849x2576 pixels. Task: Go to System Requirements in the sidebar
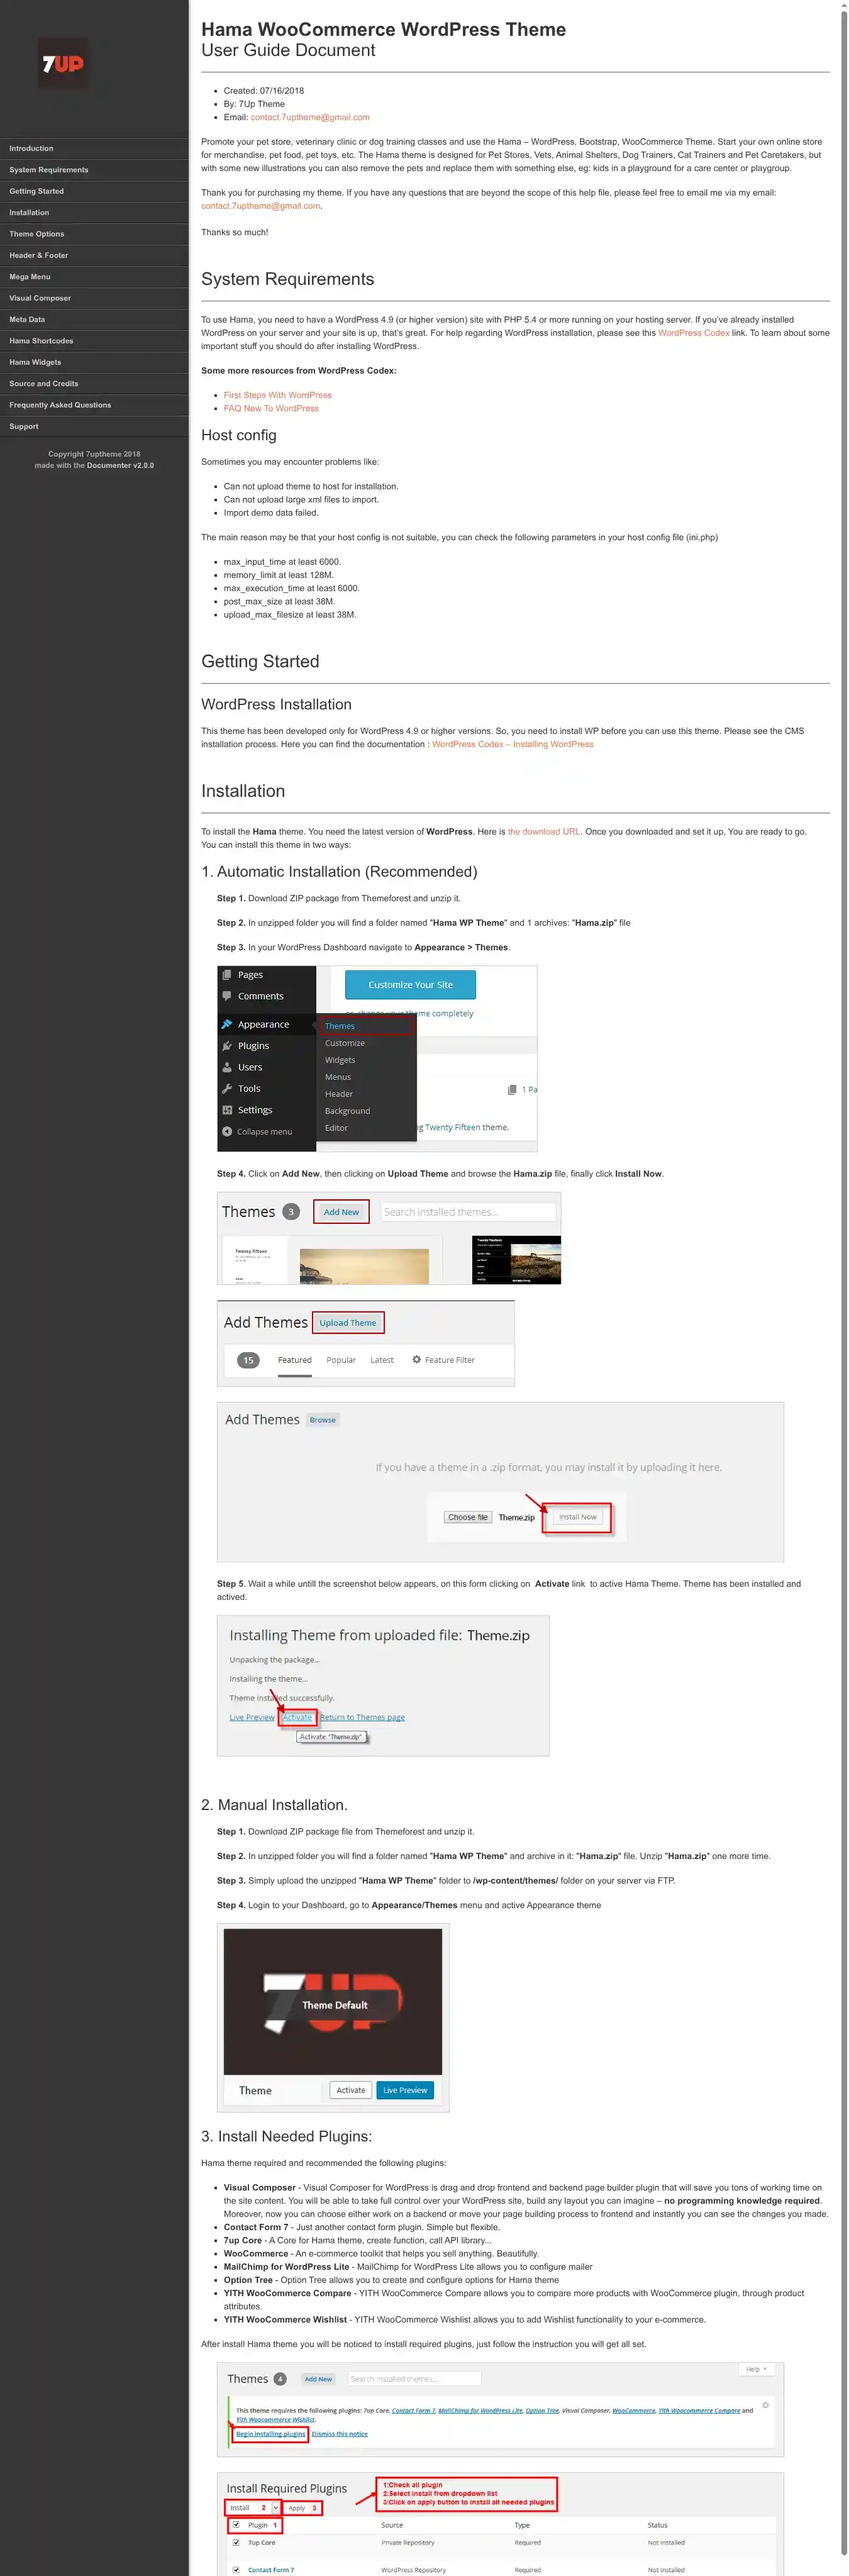(94, 170)
